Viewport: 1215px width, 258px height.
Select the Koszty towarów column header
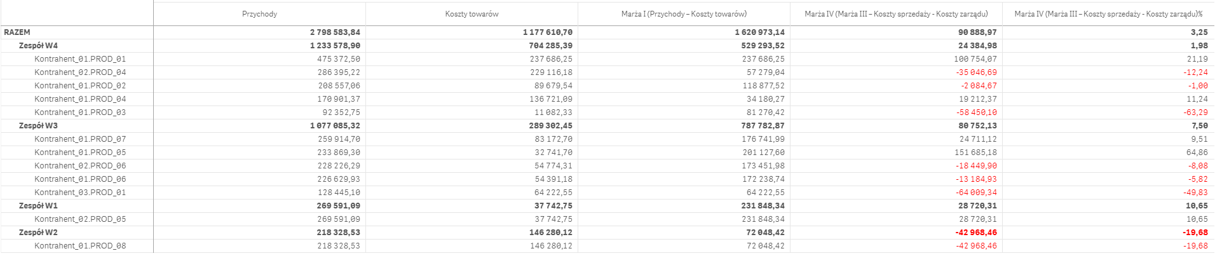(472, 14)
